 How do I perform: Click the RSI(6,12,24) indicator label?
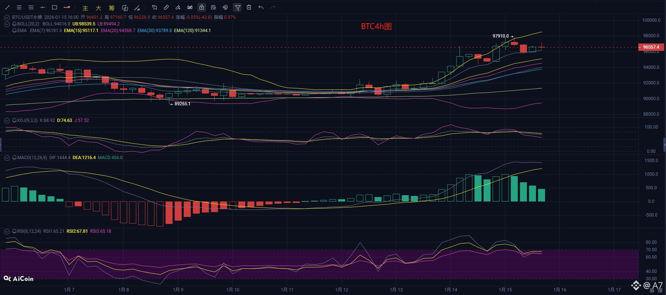pyautogui.click(x=29, y=231)
